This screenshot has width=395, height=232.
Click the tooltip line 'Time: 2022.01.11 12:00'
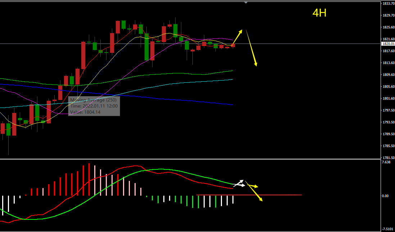(94, 106)
